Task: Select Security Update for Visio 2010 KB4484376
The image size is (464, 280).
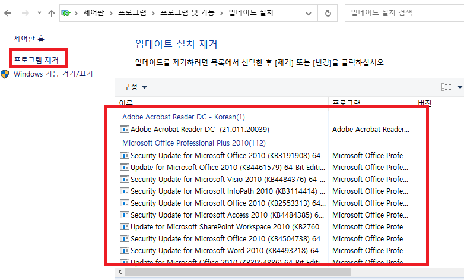Action: pyautogui.click(x=228, y=179)
